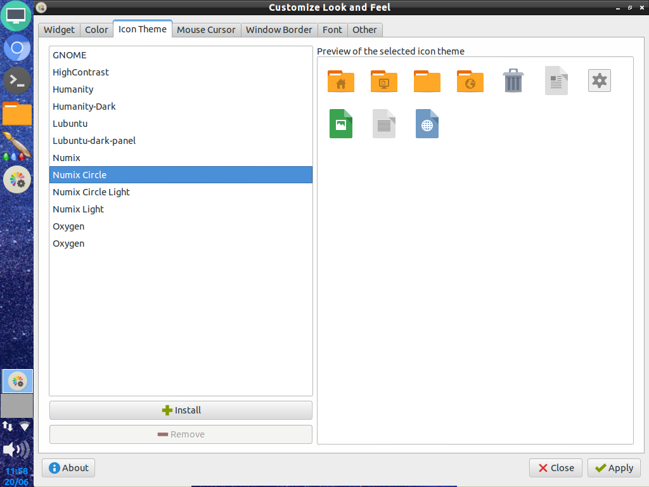Click the gray text document preview icon
Viewport: 649px width, 487px height.
click(x=383, y=124)
